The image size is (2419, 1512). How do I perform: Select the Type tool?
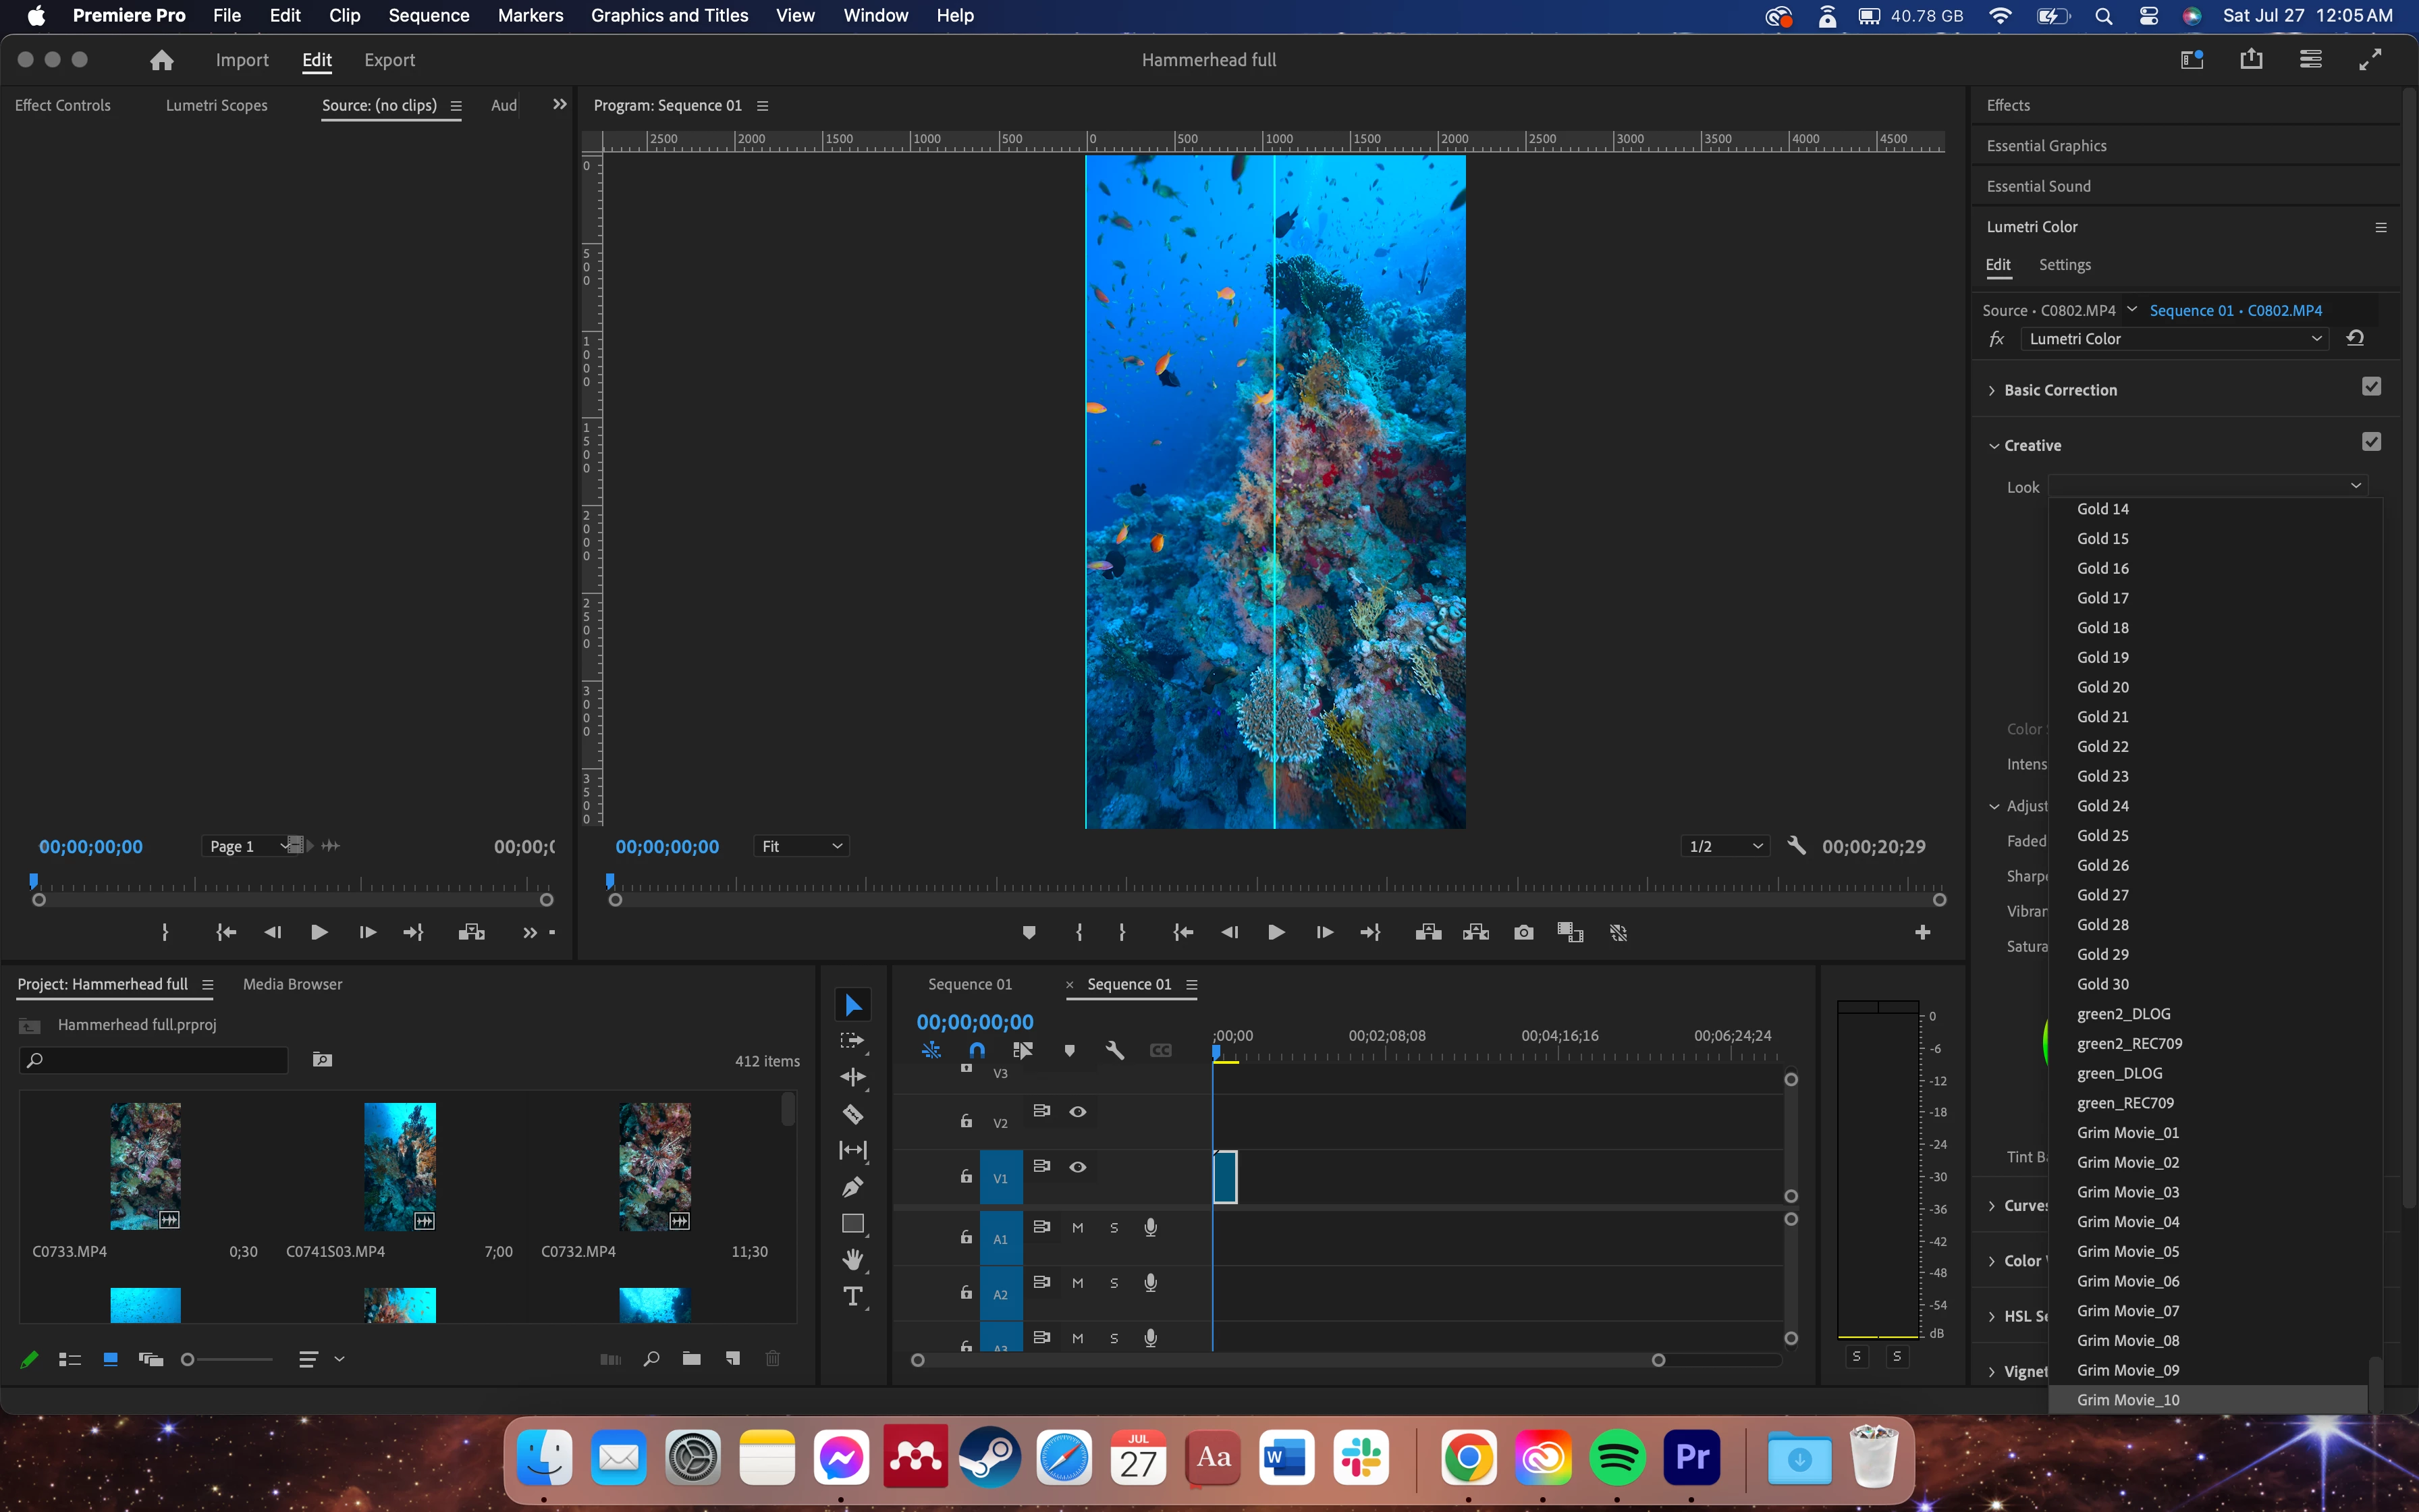click(852, 1297)
